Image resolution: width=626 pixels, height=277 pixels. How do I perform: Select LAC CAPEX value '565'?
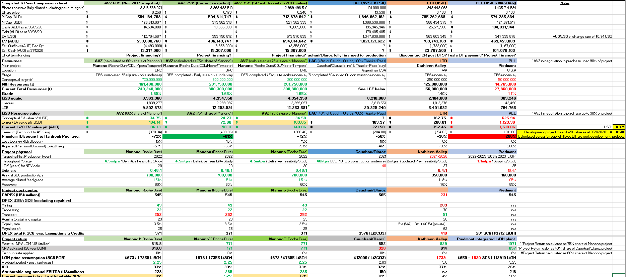(382, 195)
